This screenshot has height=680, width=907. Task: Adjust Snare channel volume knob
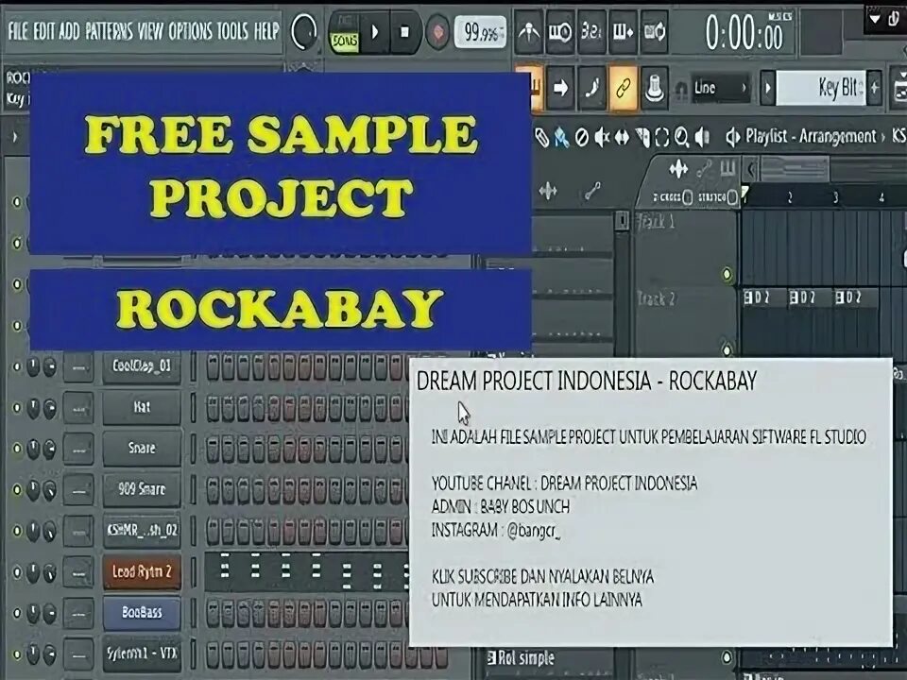click(50, 449)
